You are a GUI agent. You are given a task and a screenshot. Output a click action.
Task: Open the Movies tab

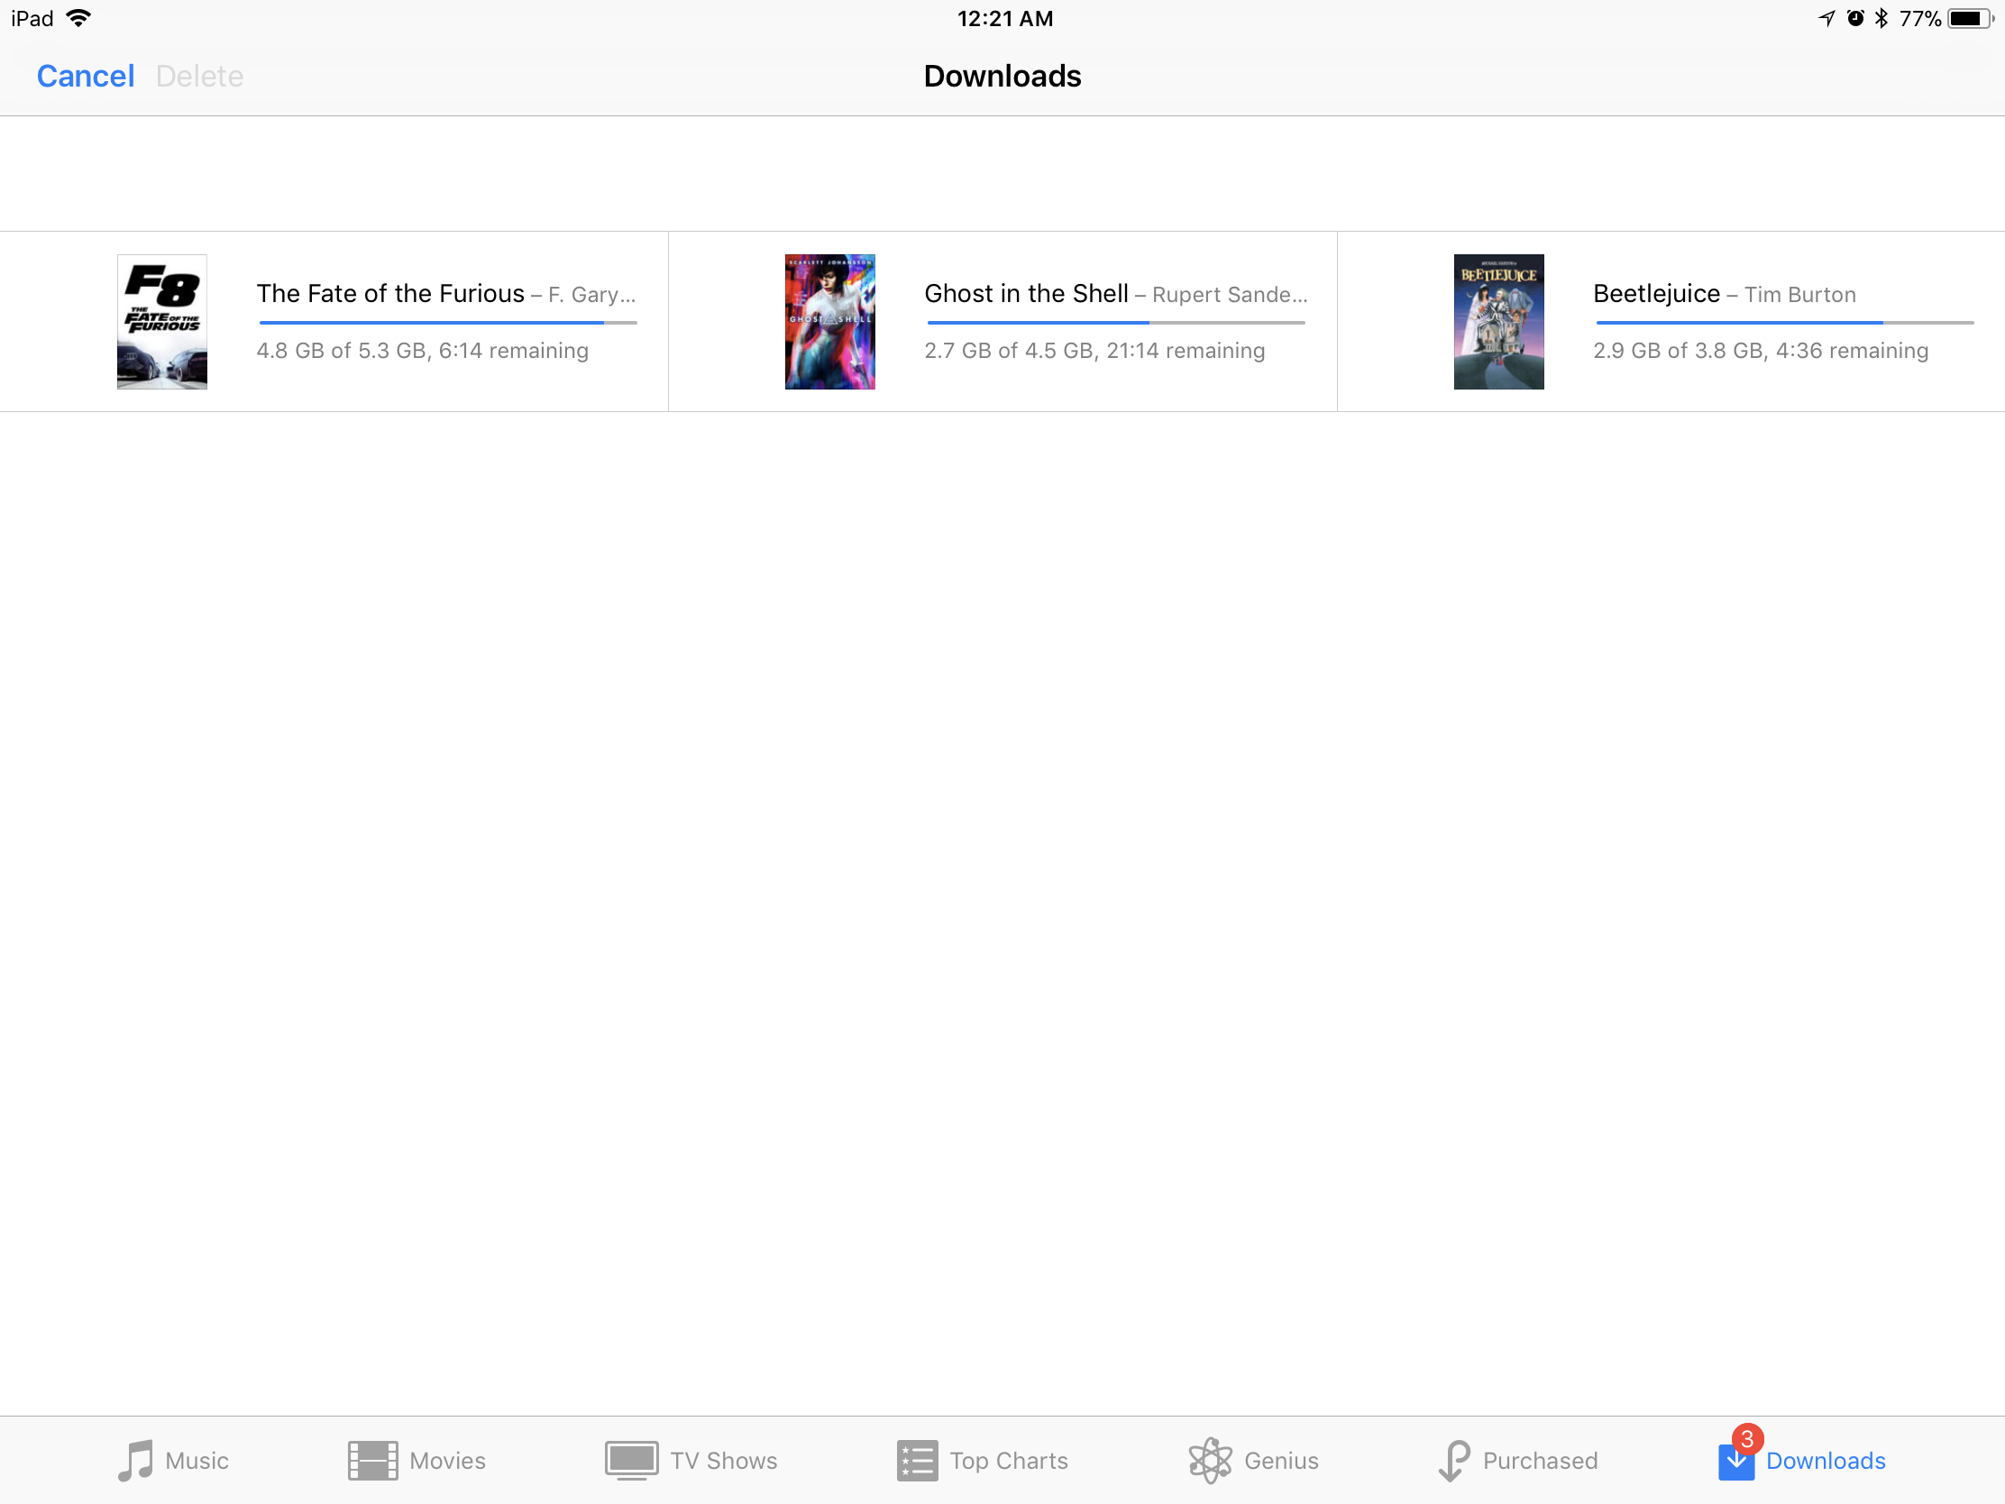[417, 1461]
